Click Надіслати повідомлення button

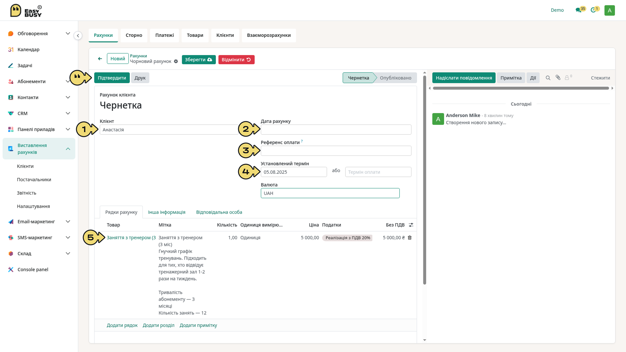click(464, 78)
